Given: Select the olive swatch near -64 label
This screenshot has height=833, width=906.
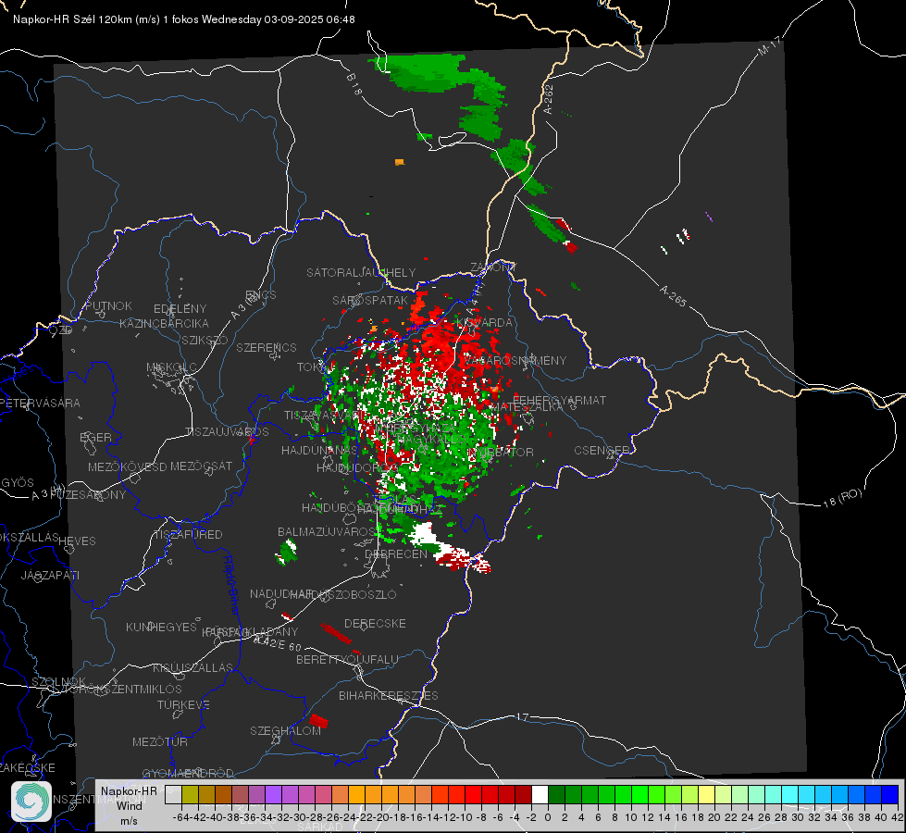Looking at the screenshot, I should click(x=190, y=794).
